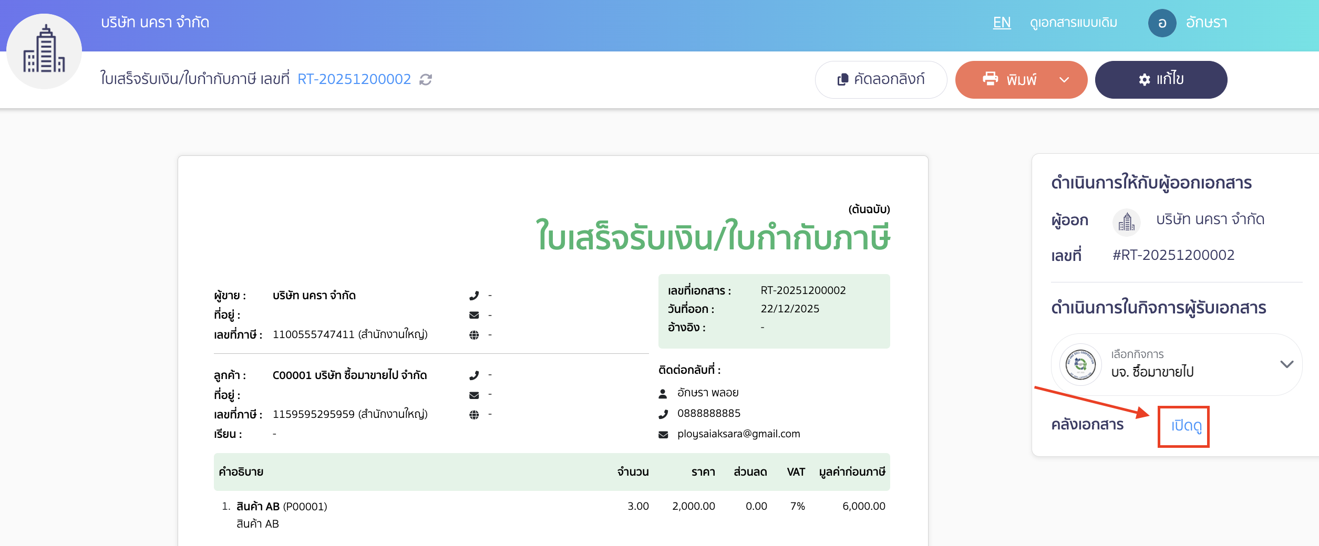The image size is (1319, 546).
Task: Click เปิดดู to open the document archive
Action: (1183, 426)
